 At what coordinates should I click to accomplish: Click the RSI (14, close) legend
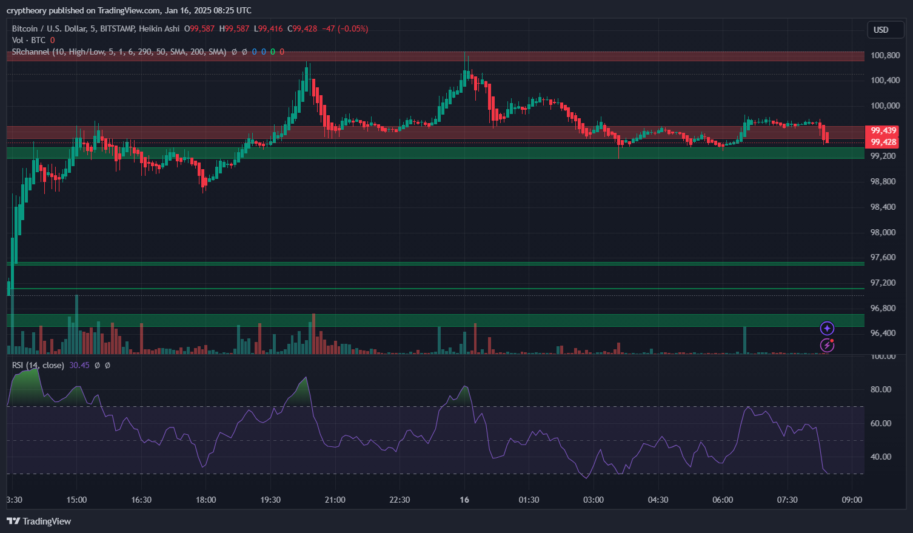pos(38,365)
